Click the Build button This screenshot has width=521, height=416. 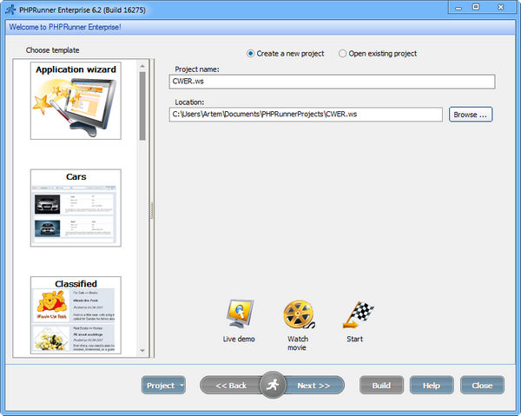coord(381,386)
